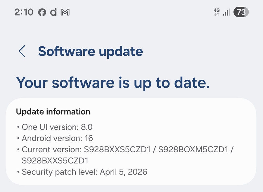Tap the signal strength bars icon
The image size is (263, 192).
click(226, 12)
